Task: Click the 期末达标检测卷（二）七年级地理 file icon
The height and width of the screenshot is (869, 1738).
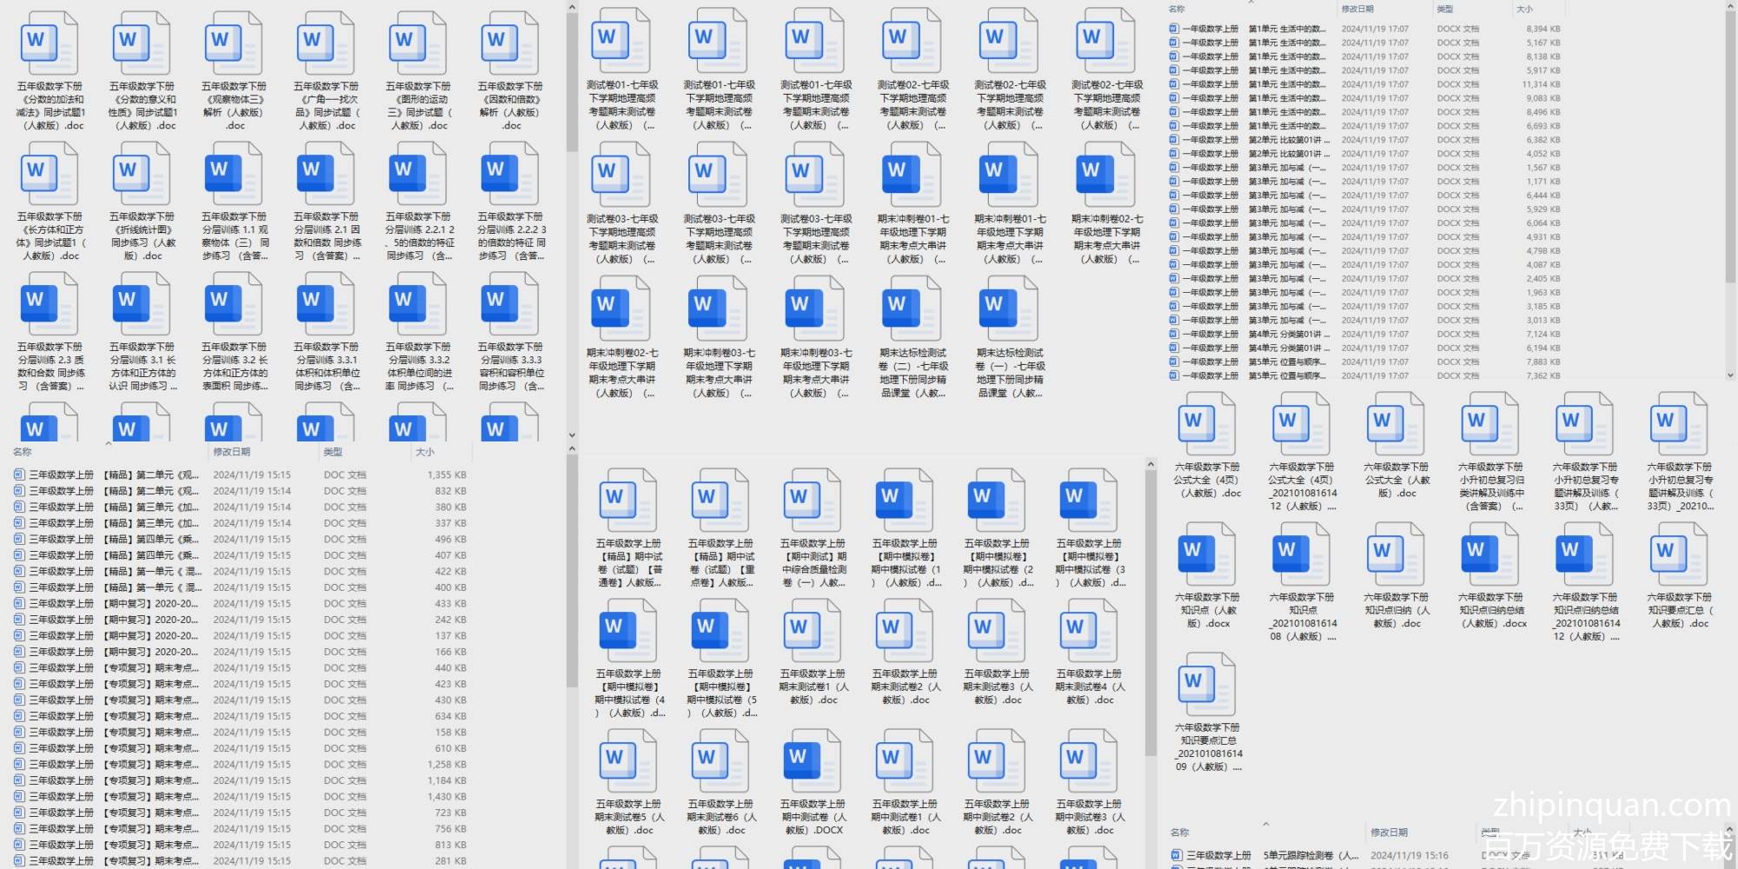Action: (912, 308)
